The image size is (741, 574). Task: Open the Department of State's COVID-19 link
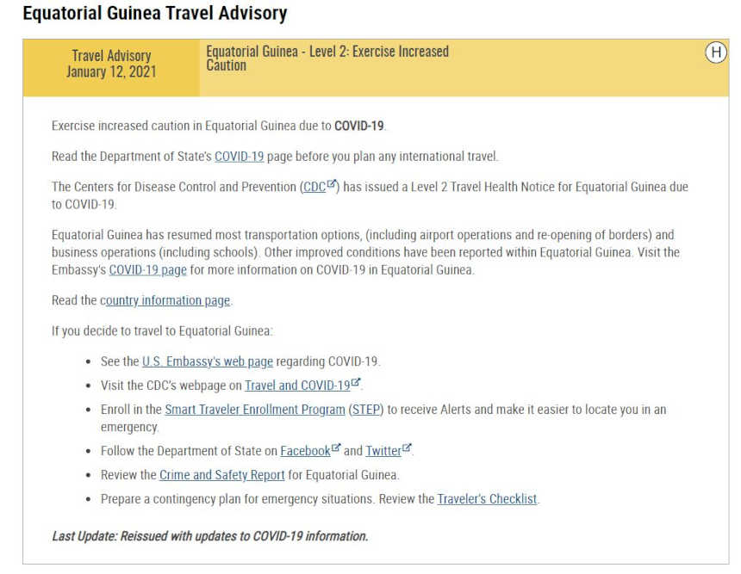click(240, 157)
